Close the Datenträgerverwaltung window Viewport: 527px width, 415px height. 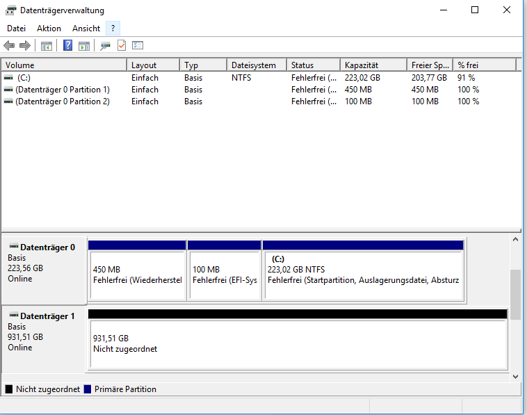pos(507,10)
